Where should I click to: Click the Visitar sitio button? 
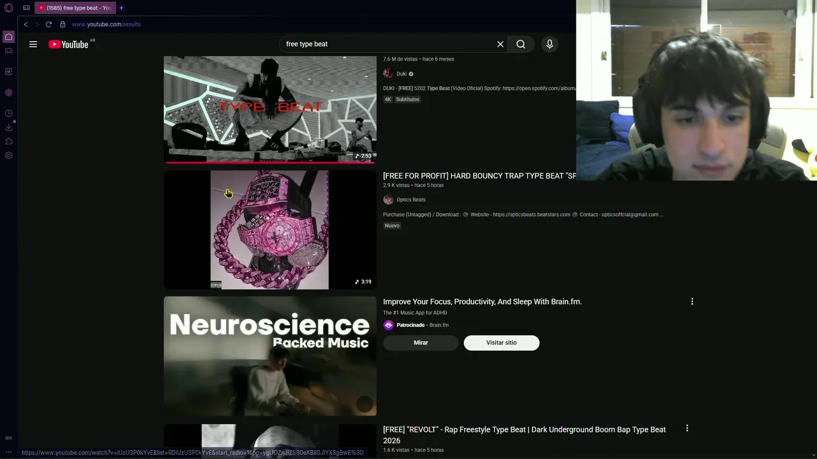pyautogui.click(x=502, y=342)
